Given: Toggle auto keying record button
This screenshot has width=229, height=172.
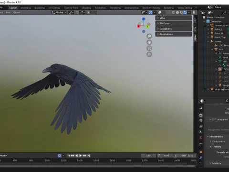Looking at the screenshot, I should [x=59, y=156].
